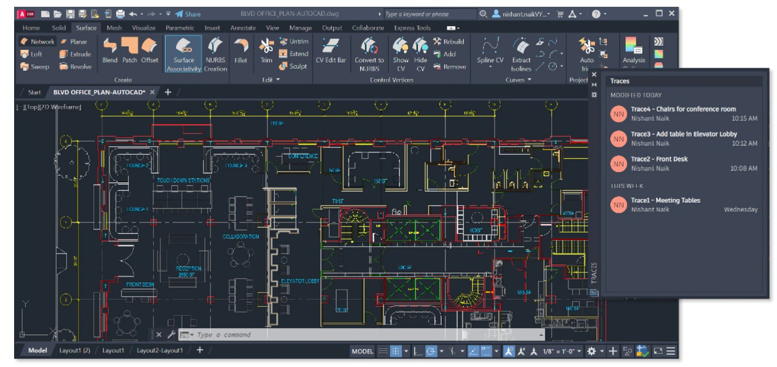777x367 pixels.
Task: Open the Layout1 (2) tab
Action: click(x=75, y=351)
